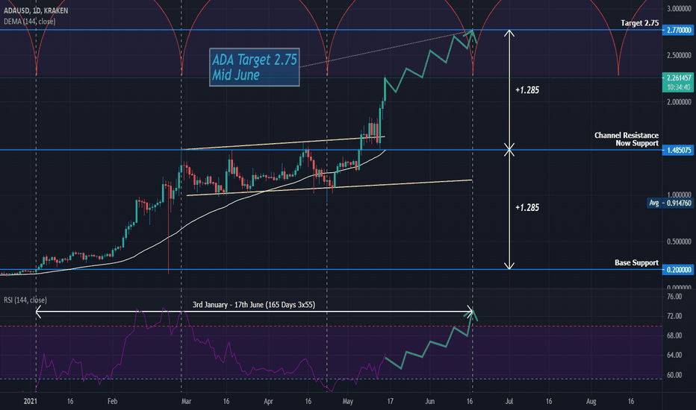This screenshot has width=696, height=410.
Task: Click the Jul label on the time axis
Action: (x=509, y=402)
